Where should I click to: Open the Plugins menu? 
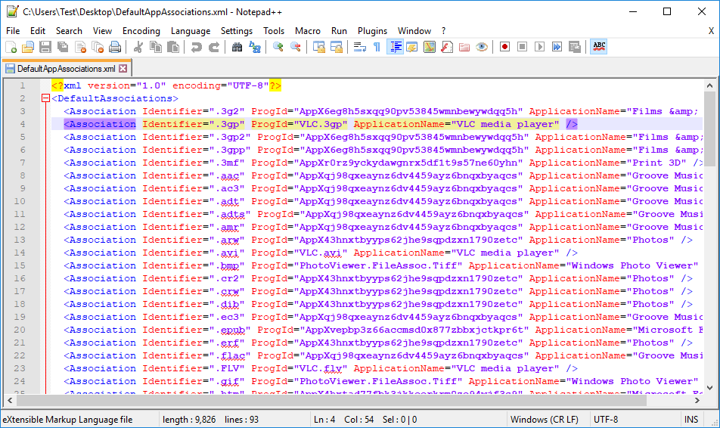coord(372,31)
